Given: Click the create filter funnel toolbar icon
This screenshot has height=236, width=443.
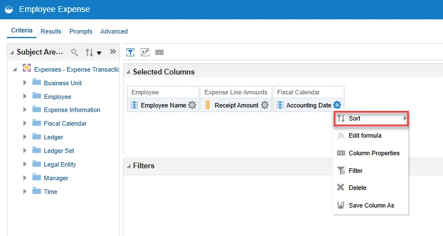Looking at the screenshot, I should [x=130, y=52].
